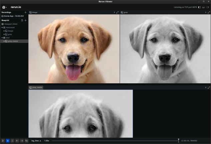This screenshot has height=144, width=211.
Task: Collapse the Horizontal container in blueprint tree
Action: tap(2, 27)
